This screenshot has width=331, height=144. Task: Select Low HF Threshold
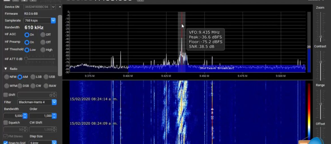27,50
